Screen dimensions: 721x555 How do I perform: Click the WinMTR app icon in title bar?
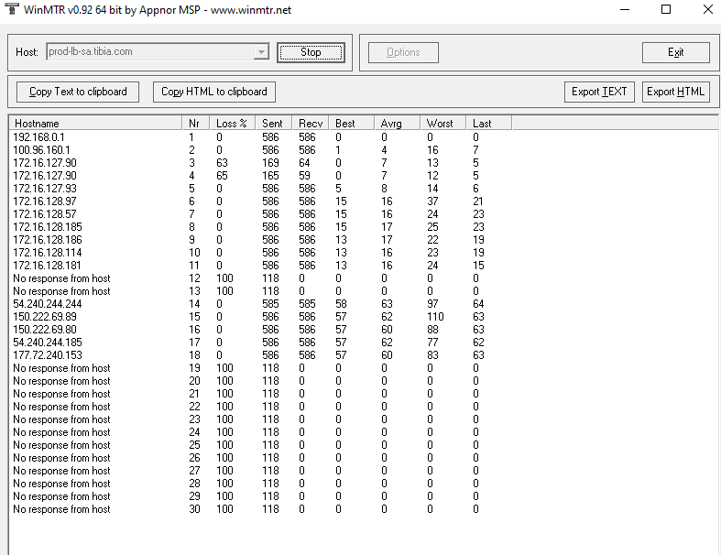[13, 9]
